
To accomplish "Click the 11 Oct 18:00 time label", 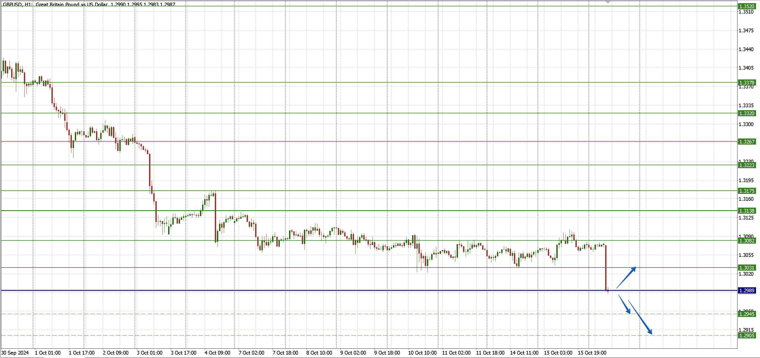I will point(490,353).
